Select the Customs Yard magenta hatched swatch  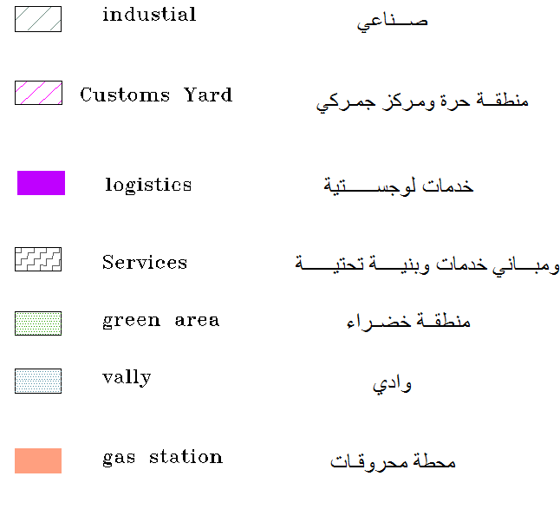click(x=38, y=93)
